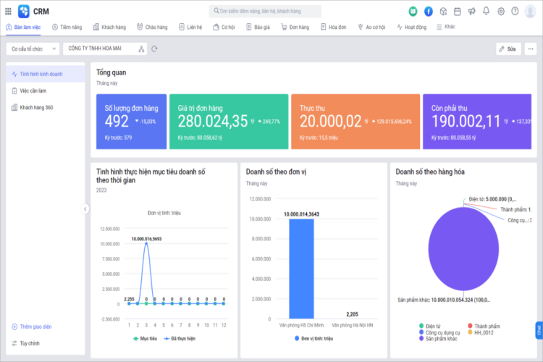Click the Sửa button
Image resolution: width=543 pixels, height=362 pixels.
tap(508, 49)
